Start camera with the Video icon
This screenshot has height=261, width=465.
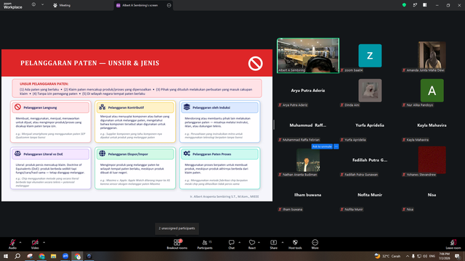(35, 242)
